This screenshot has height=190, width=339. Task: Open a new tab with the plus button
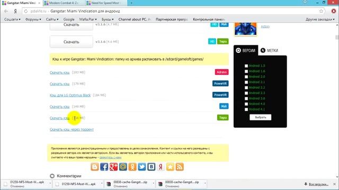click(x=131, y=3)
